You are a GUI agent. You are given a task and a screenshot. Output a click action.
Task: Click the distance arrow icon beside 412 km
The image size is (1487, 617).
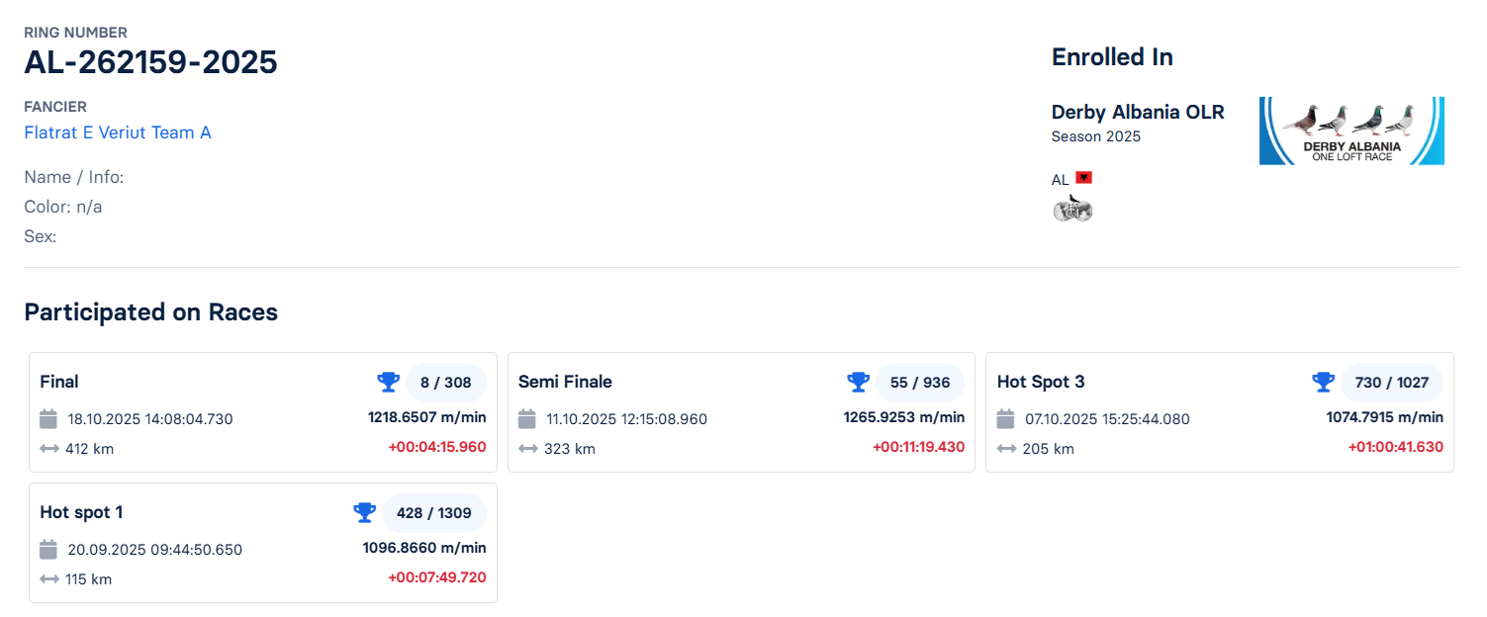click(48, 448)
